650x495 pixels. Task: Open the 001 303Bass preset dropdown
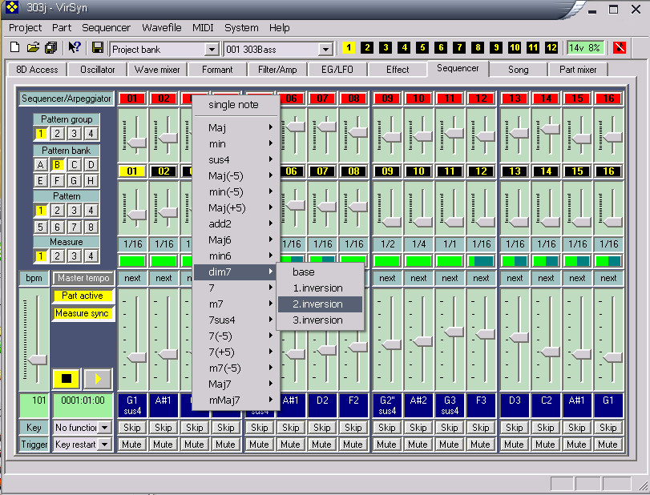(326, 50)
